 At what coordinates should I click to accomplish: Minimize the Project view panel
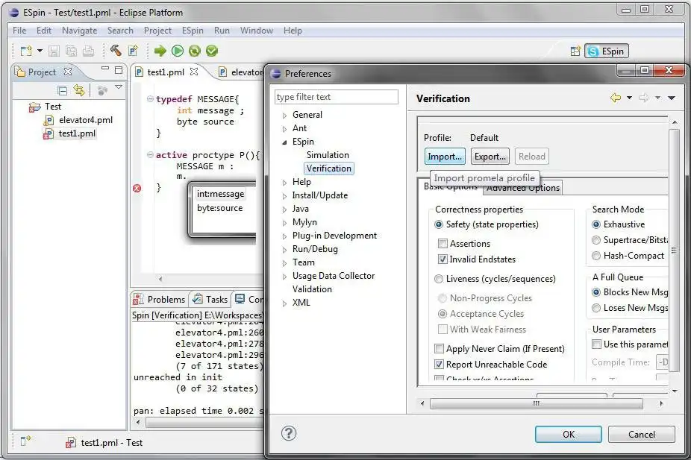click(105, 69)
